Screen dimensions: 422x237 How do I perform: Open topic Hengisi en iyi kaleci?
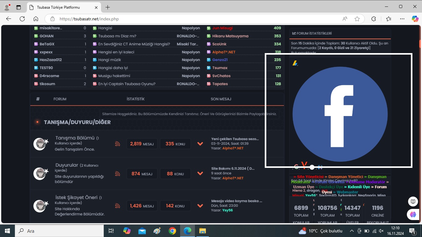tap(116, 52)
